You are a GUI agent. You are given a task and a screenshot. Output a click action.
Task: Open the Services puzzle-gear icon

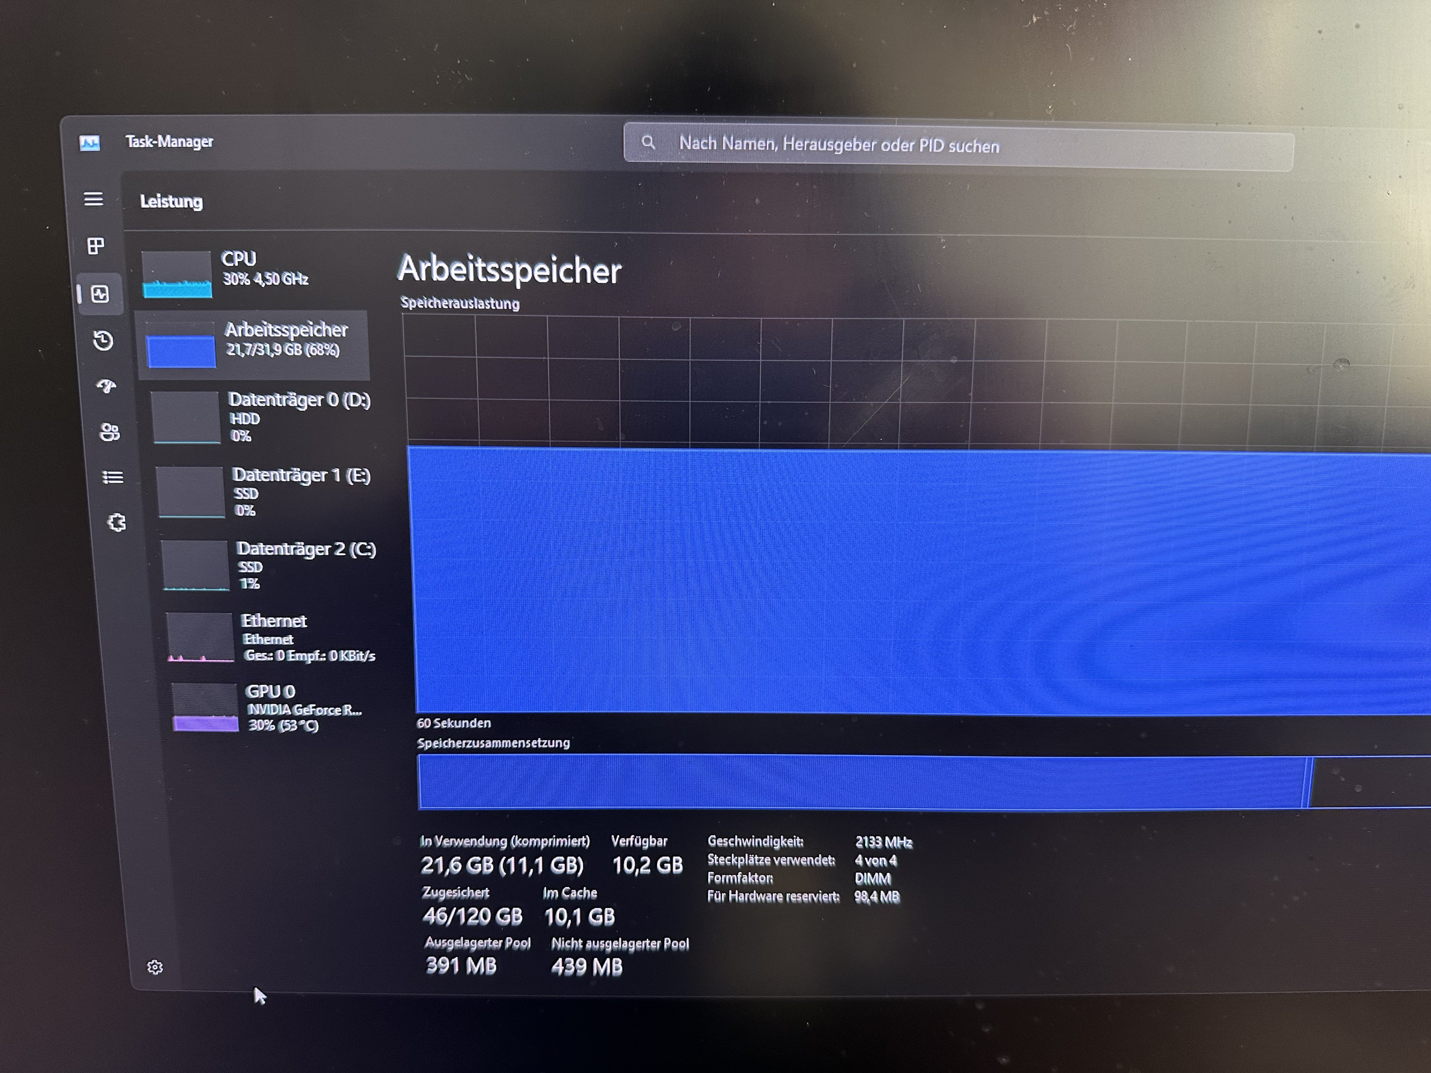[x=116, y=523]
